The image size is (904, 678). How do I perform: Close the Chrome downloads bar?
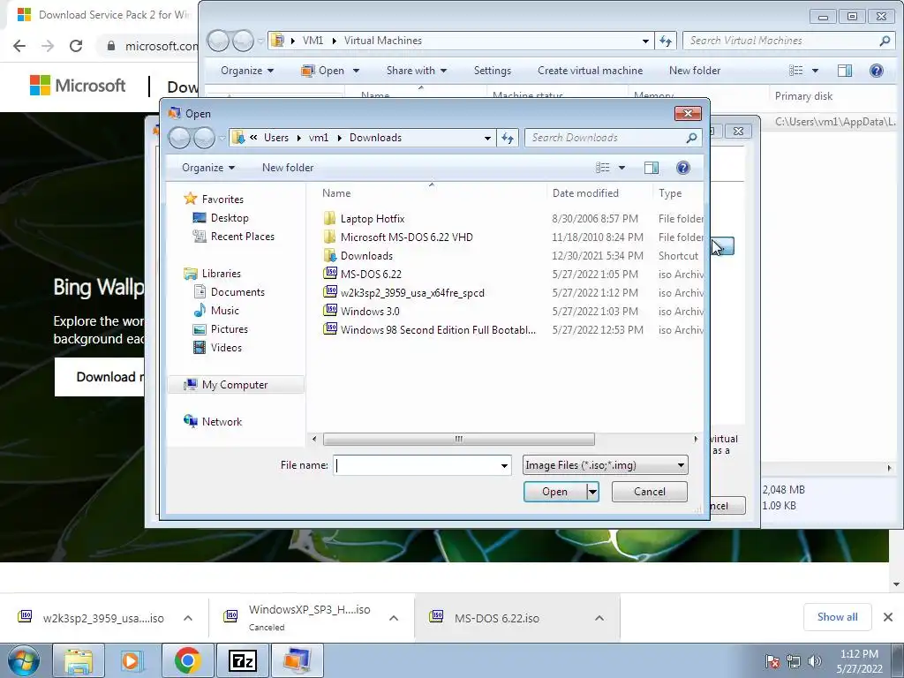pos(888,617)
